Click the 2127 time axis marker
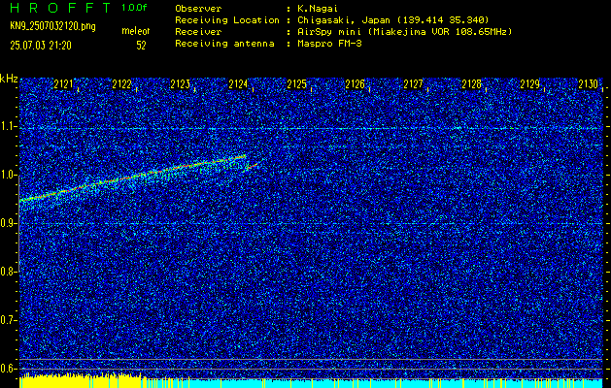The width and height of the screenshot is (611, 388). tap(413, 84)
